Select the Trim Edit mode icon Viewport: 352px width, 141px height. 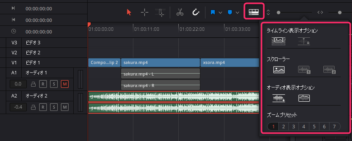click(x=145, y=12)
